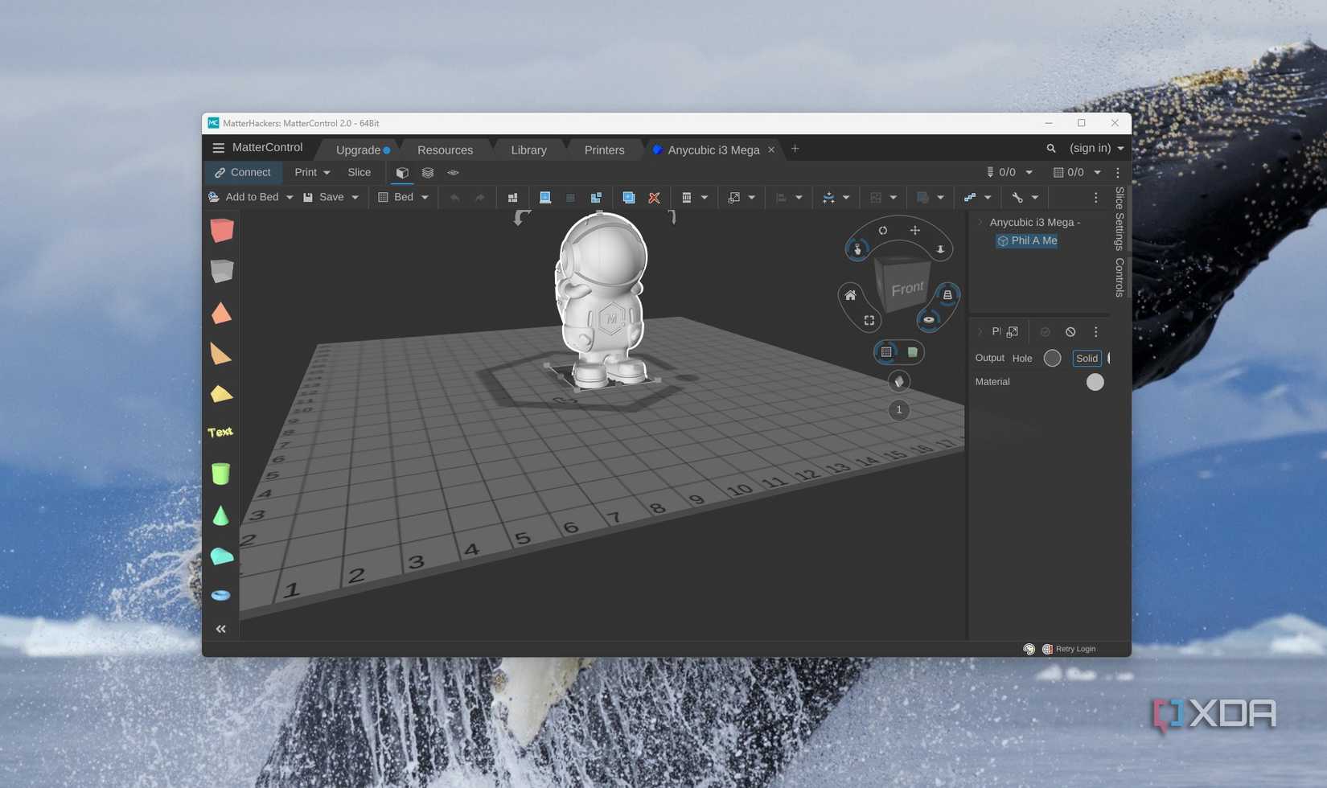Click the home icon near the view cube

[x=849, y=295]
